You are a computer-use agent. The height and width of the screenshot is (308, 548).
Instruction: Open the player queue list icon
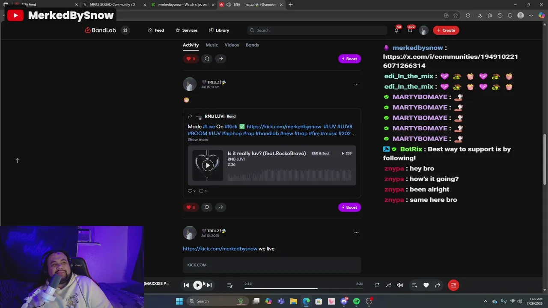pyautogui.click(x=229, y=285)
